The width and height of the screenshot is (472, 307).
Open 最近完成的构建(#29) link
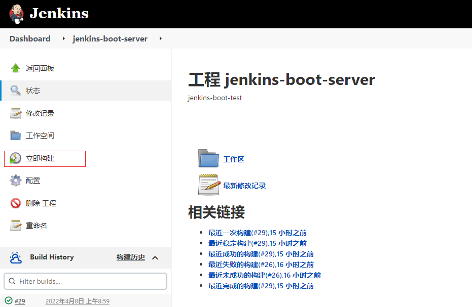coord(261,286)
